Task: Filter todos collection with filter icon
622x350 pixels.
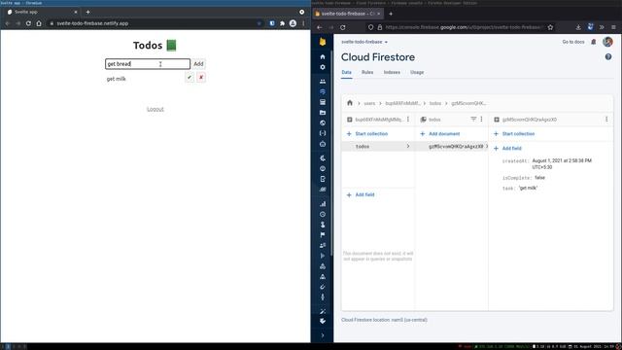Action: [473, 119]
